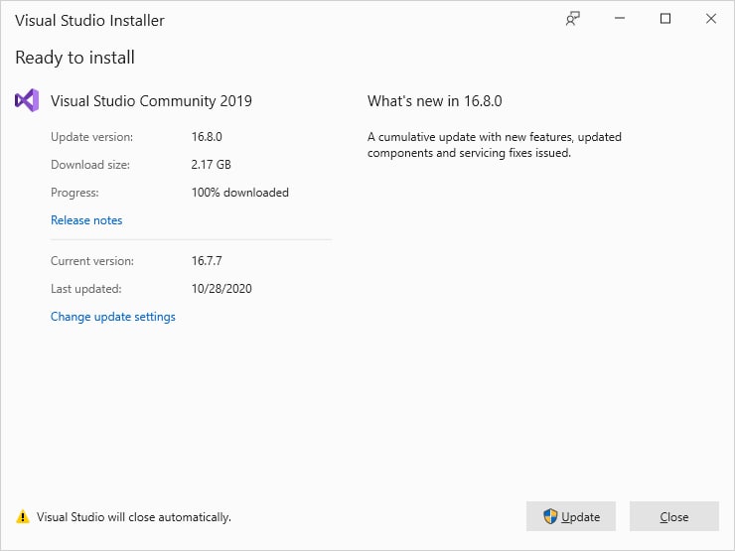Image resolution: width=735 pixels, height=551 pixels.
Task: Click the current version value 16.7.7
Action: (x=207, y=261)
